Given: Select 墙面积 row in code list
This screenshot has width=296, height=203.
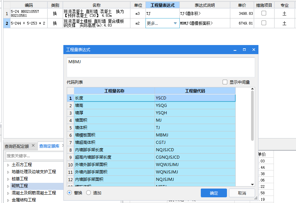Looking at the screenshot, I should click(x=151, y=120).
